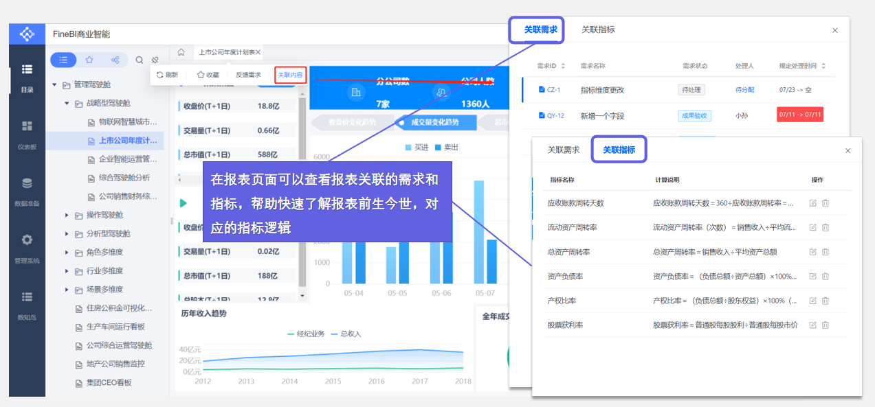
Task: Expand the 分析型驾驶舱 folder
Action: click(x=67, y=233)
